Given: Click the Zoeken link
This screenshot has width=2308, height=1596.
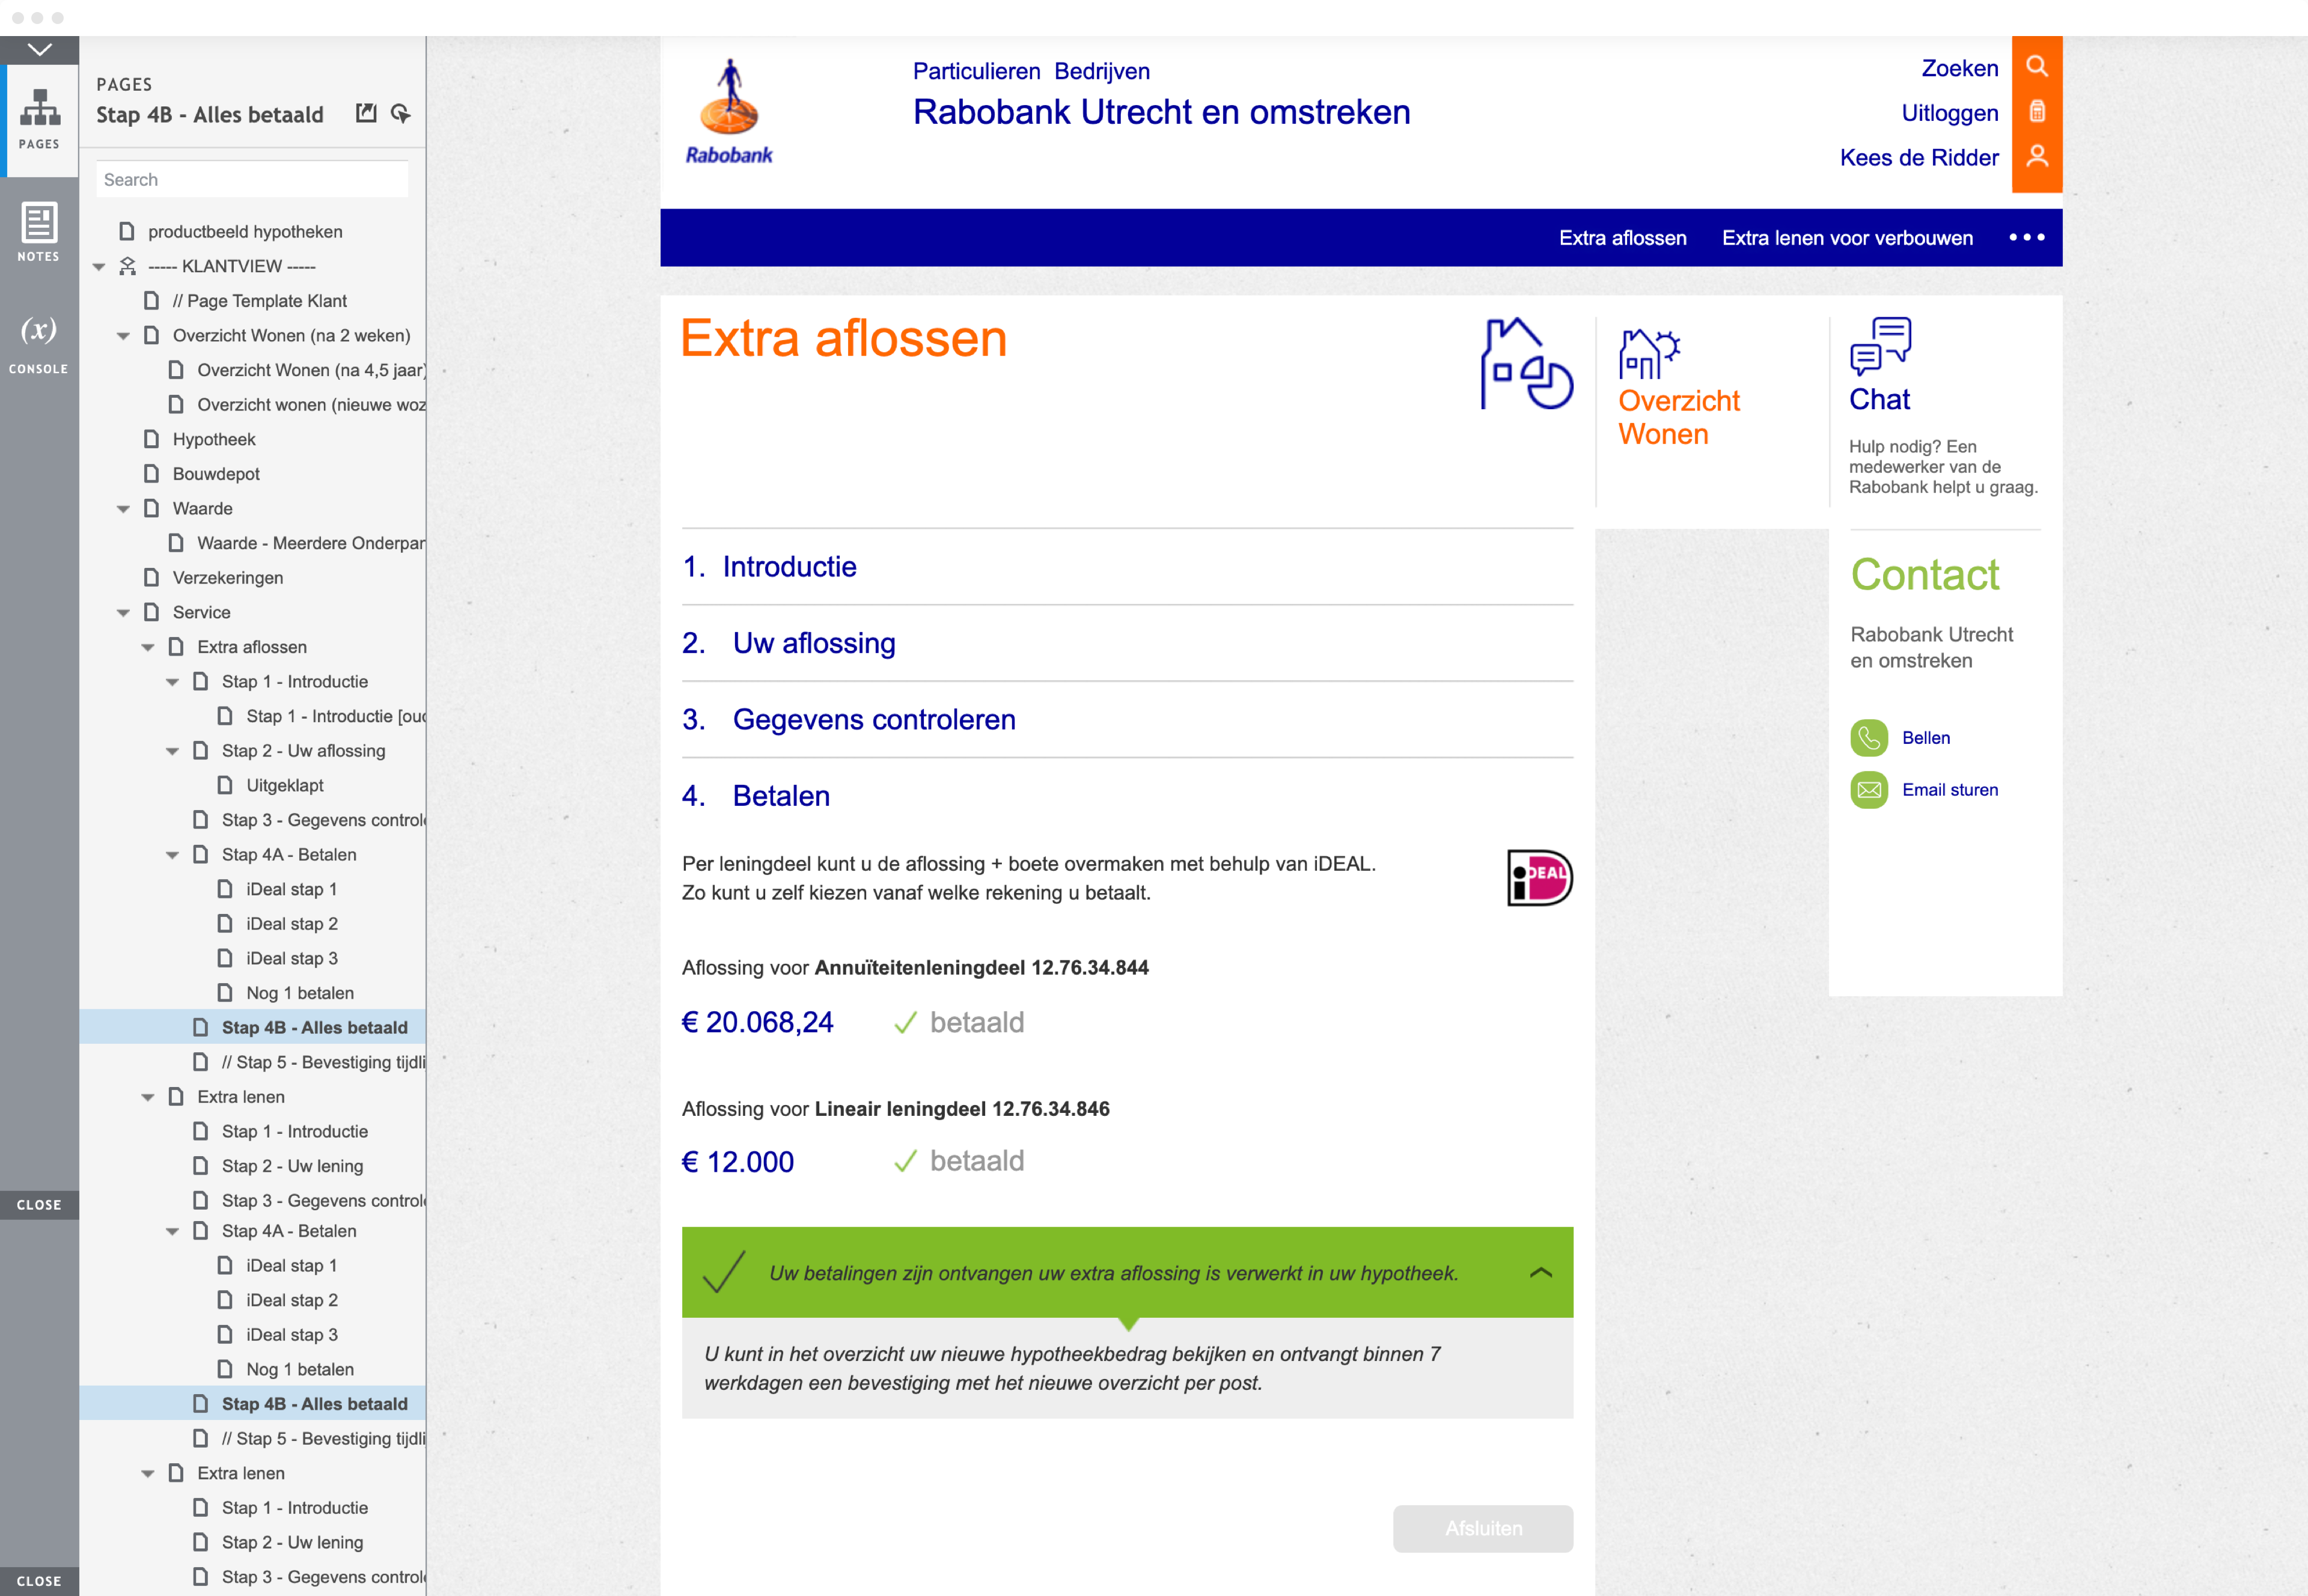Looking at the screenshot, I should pos(1959,68).
